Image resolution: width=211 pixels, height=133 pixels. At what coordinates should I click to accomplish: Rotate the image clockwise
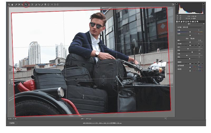click(58, 4)
